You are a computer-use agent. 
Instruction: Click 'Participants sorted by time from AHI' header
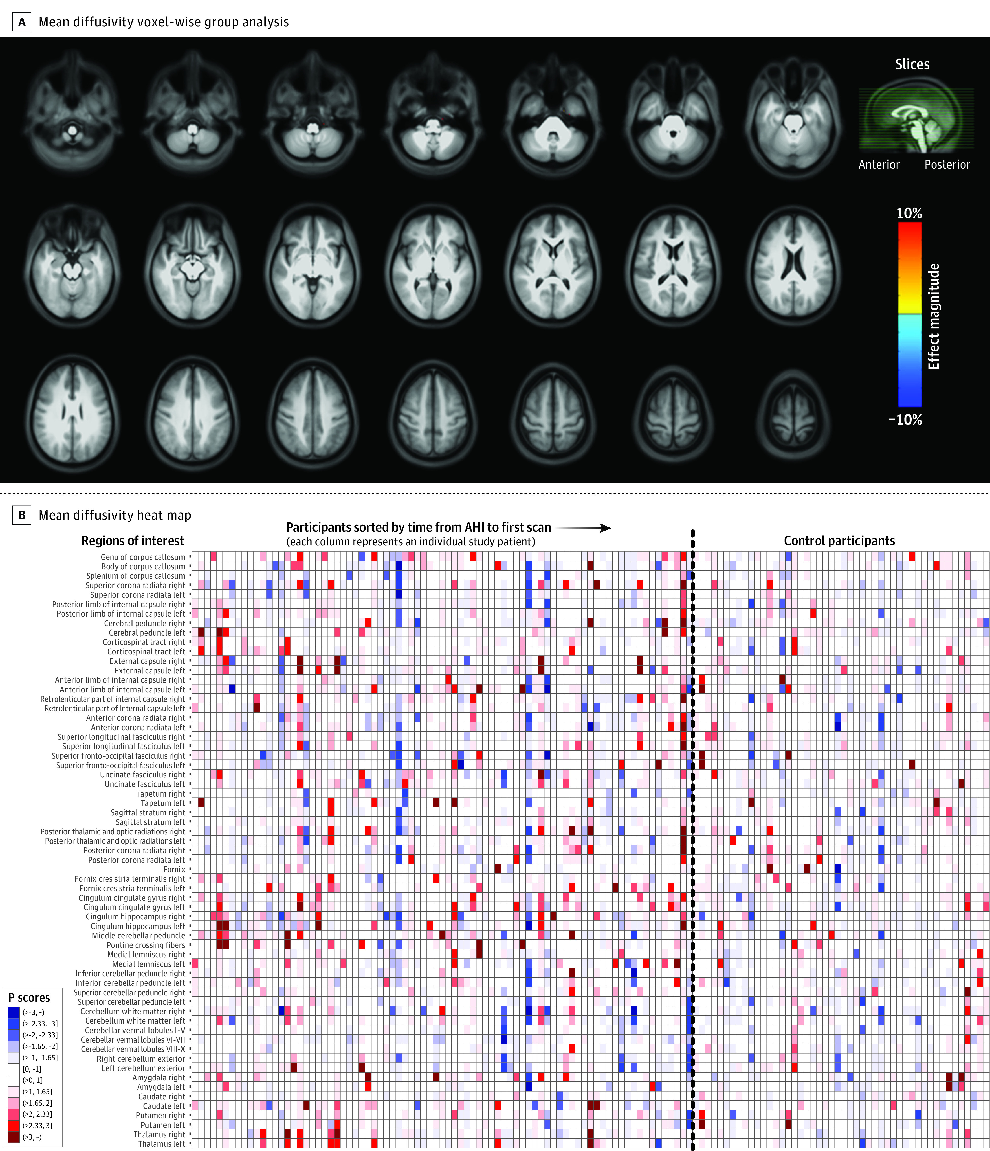419,528
